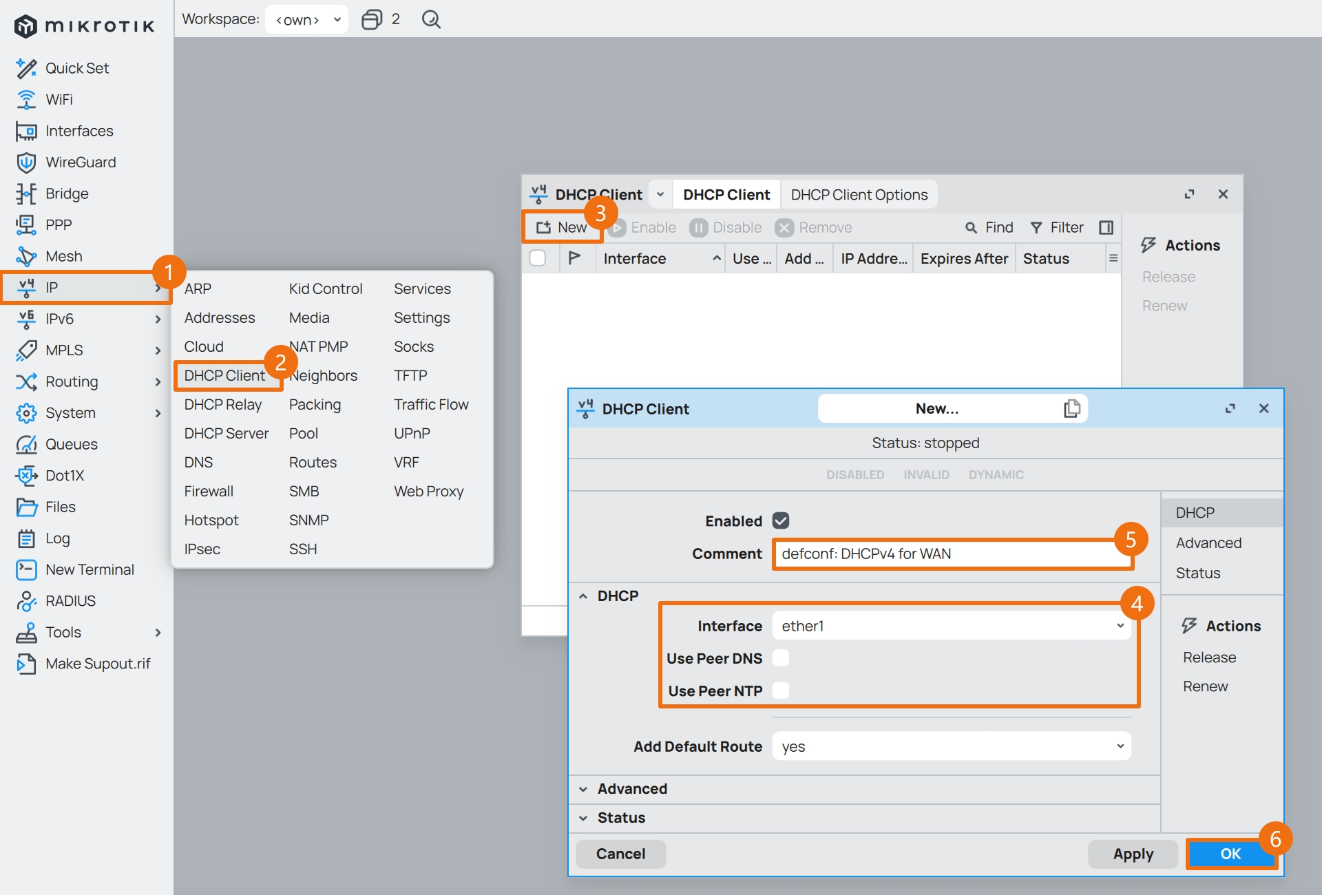The image size is (1322, 895).
Task: Click the copy icon in New... title field
Action: (1071, 408)
